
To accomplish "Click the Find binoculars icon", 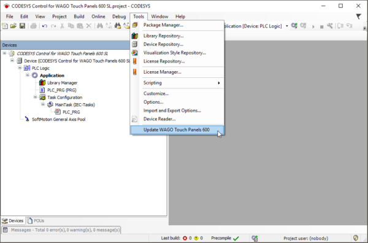I will coord(100,26).
